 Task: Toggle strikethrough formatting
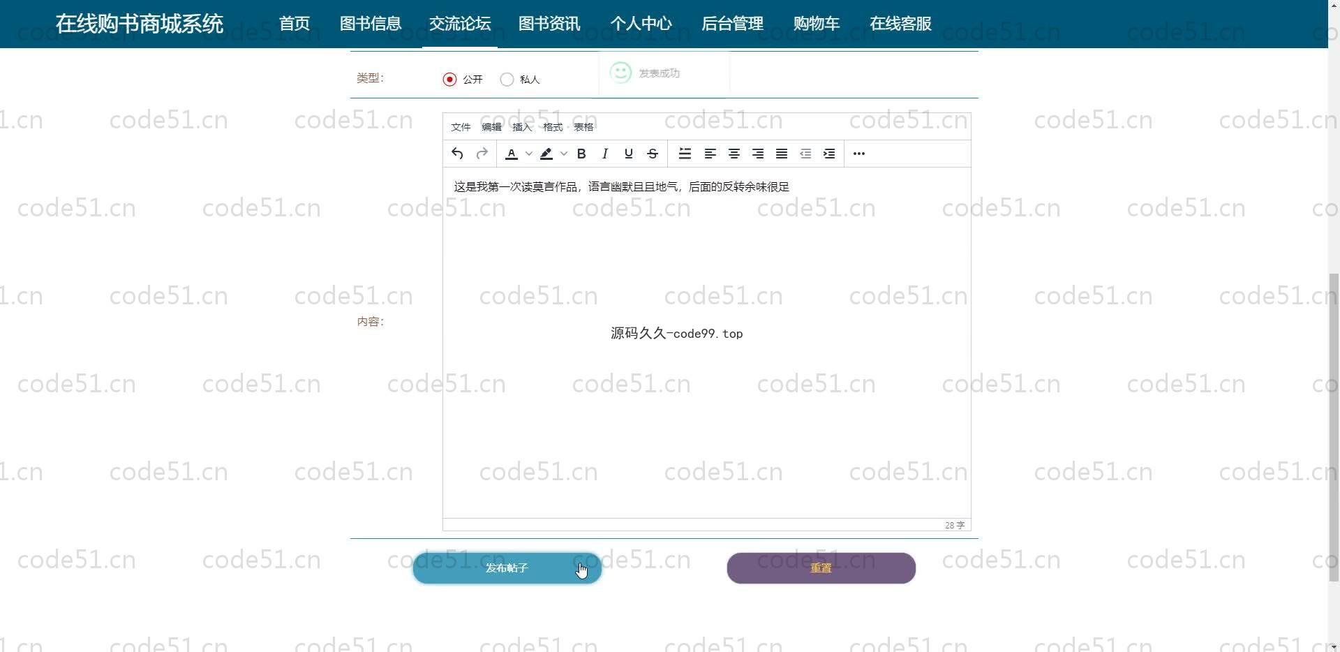653,154
